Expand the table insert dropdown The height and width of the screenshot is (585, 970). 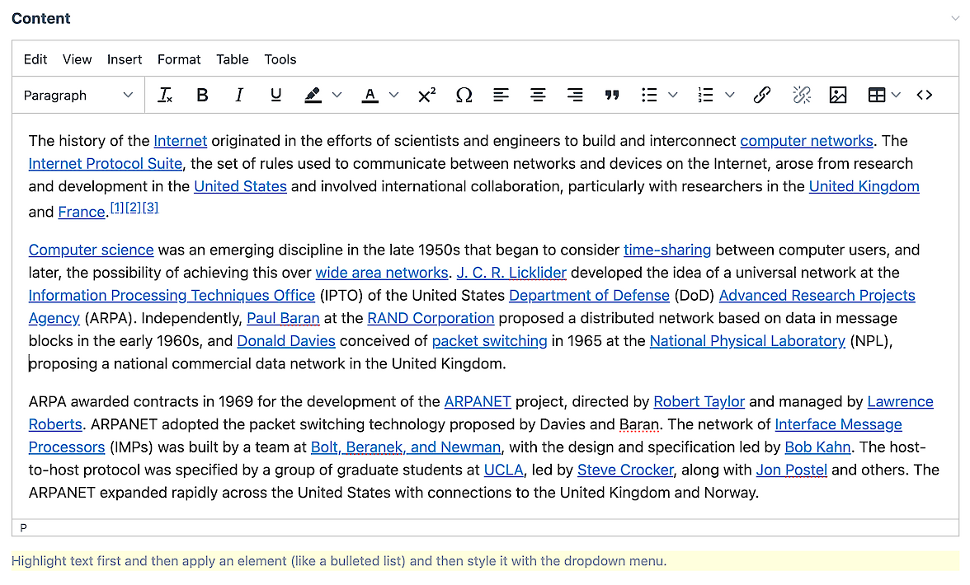pyautogui.click(x=896, y=96)
